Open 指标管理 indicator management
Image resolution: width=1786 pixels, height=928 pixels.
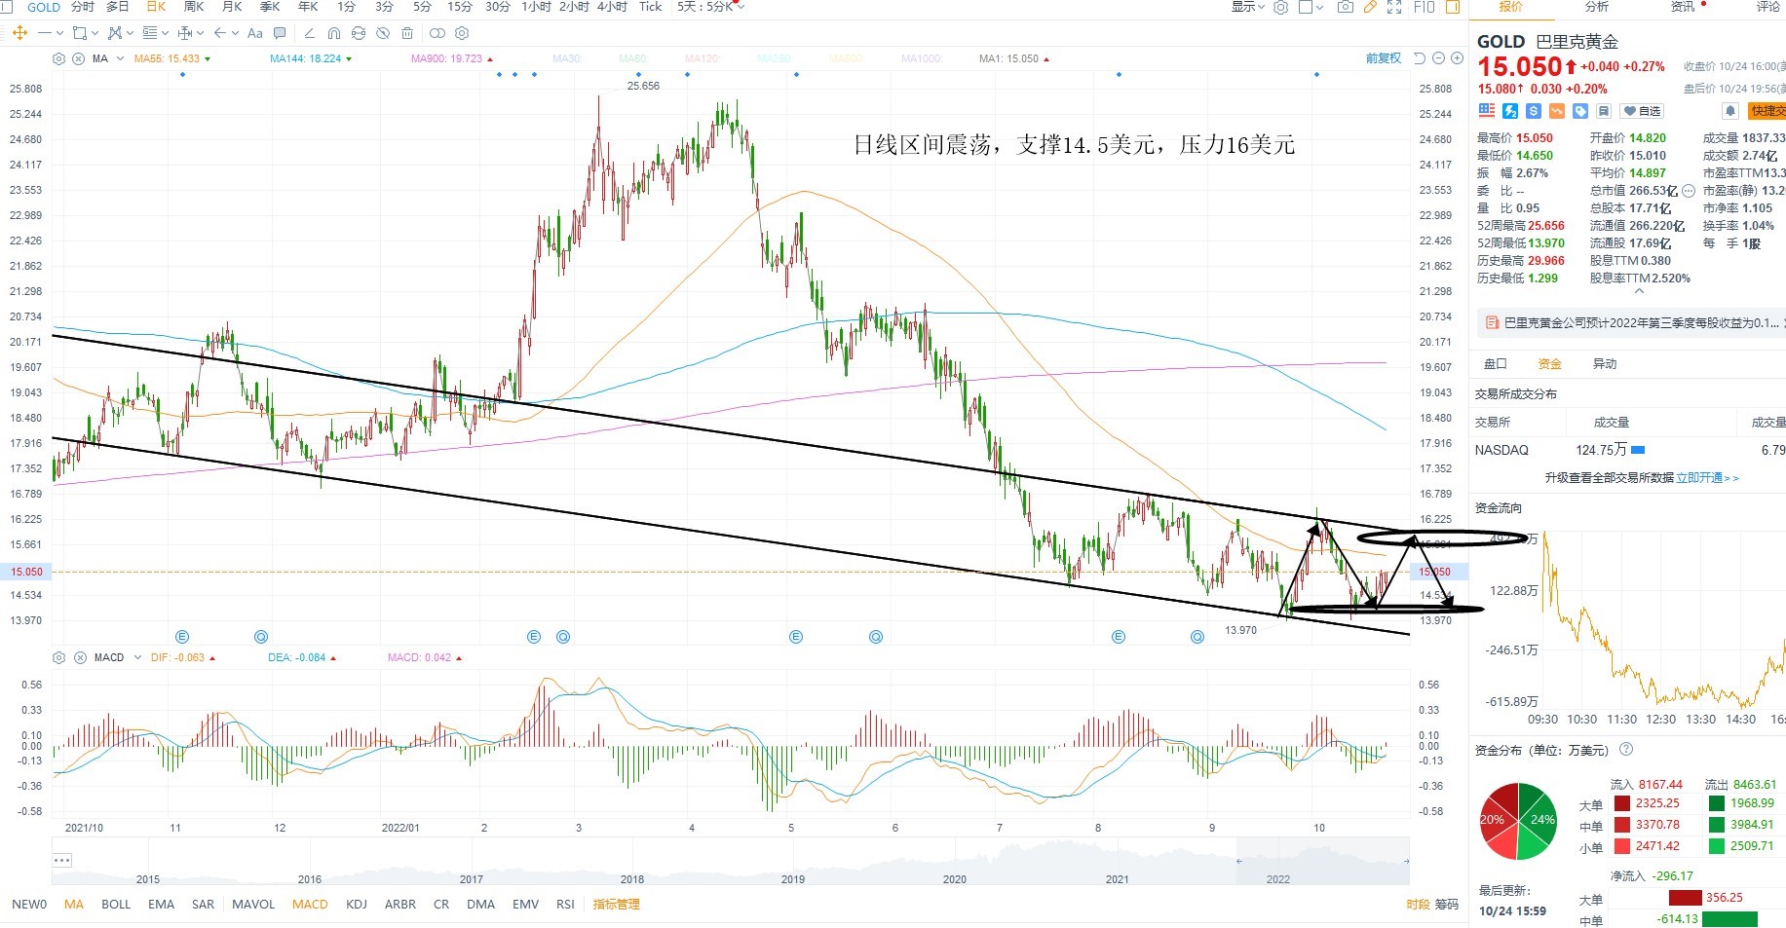617,904
